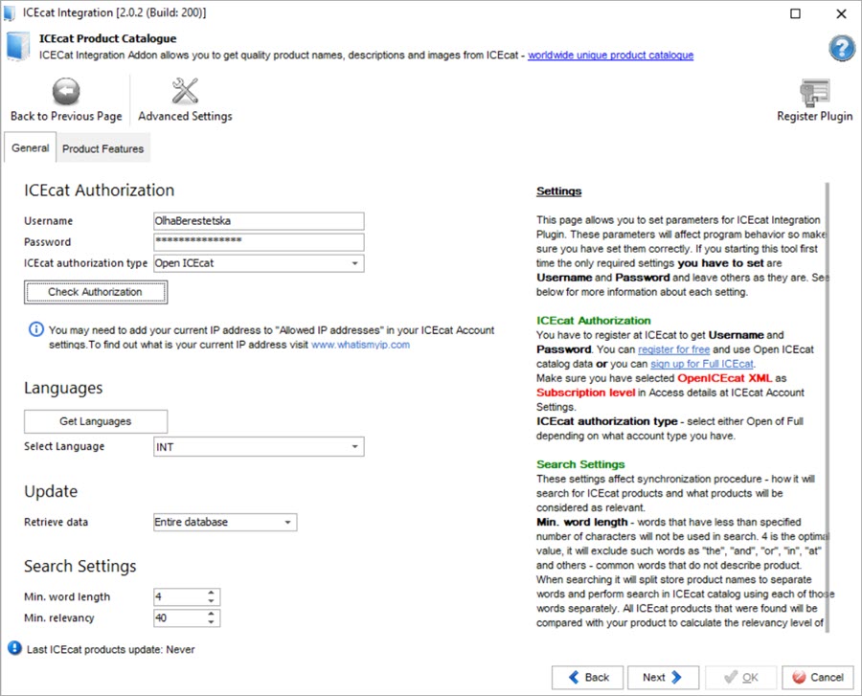This screenshot has width=862, height=696.
Task: Click the red 'OpenICEcat XML' text
Action: 725,378
